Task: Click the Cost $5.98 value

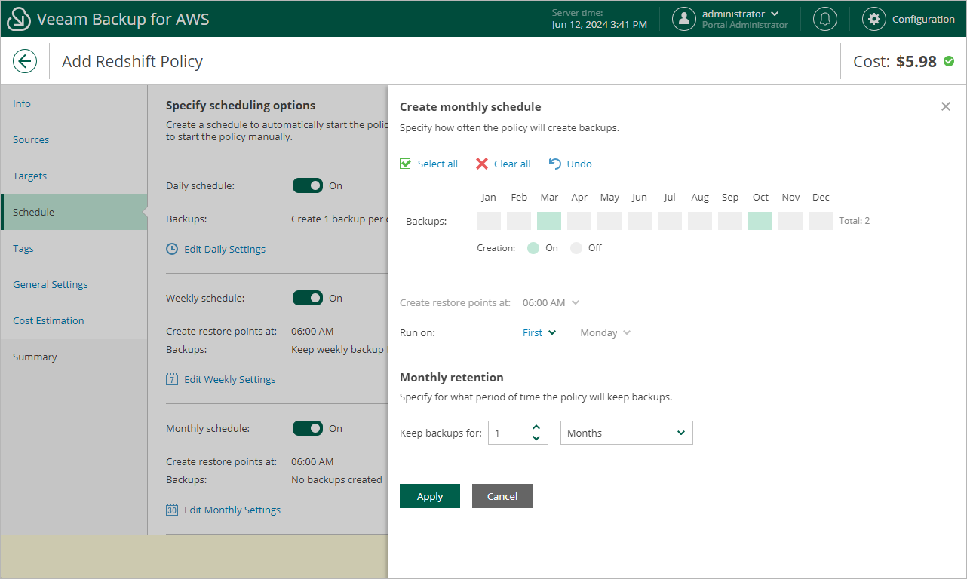Action: click(916, 61)
